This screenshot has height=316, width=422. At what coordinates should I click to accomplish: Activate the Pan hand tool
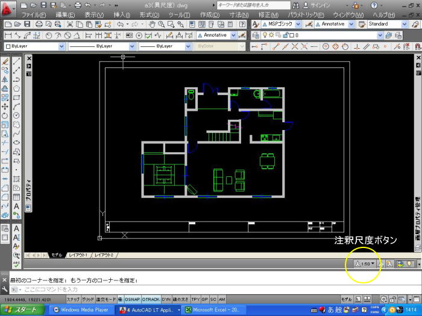coord(152,25)
